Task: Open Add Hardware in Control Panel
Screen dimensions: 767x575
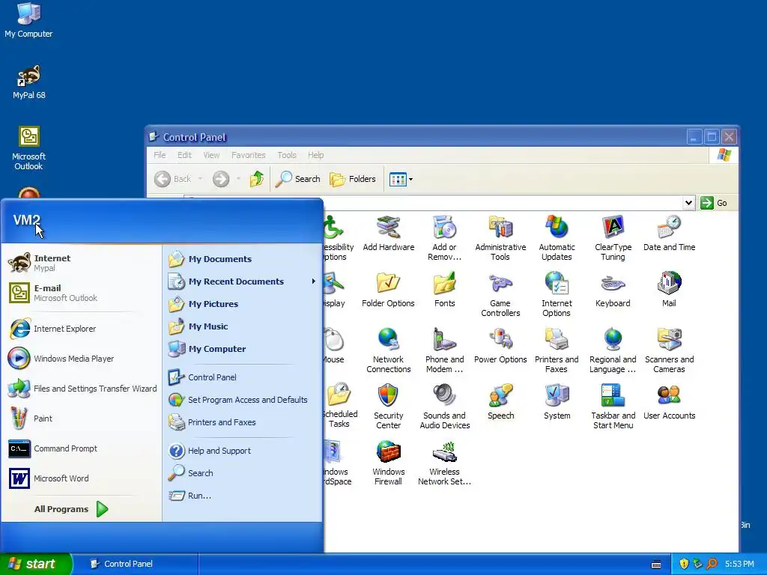Action: [389, 234]
